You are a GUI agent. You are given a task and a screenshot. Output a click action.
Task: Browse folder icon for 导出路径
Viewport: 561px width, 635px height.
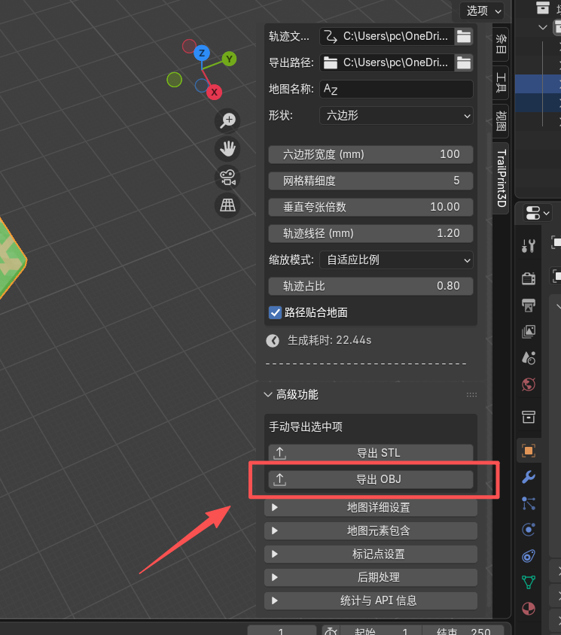pyautogui.click(x=464, y=62)
